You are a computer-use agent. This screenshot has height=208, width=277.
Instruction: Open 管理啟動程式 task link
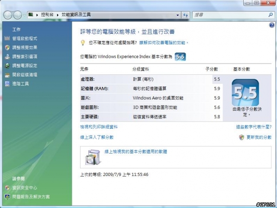[25, 38]
